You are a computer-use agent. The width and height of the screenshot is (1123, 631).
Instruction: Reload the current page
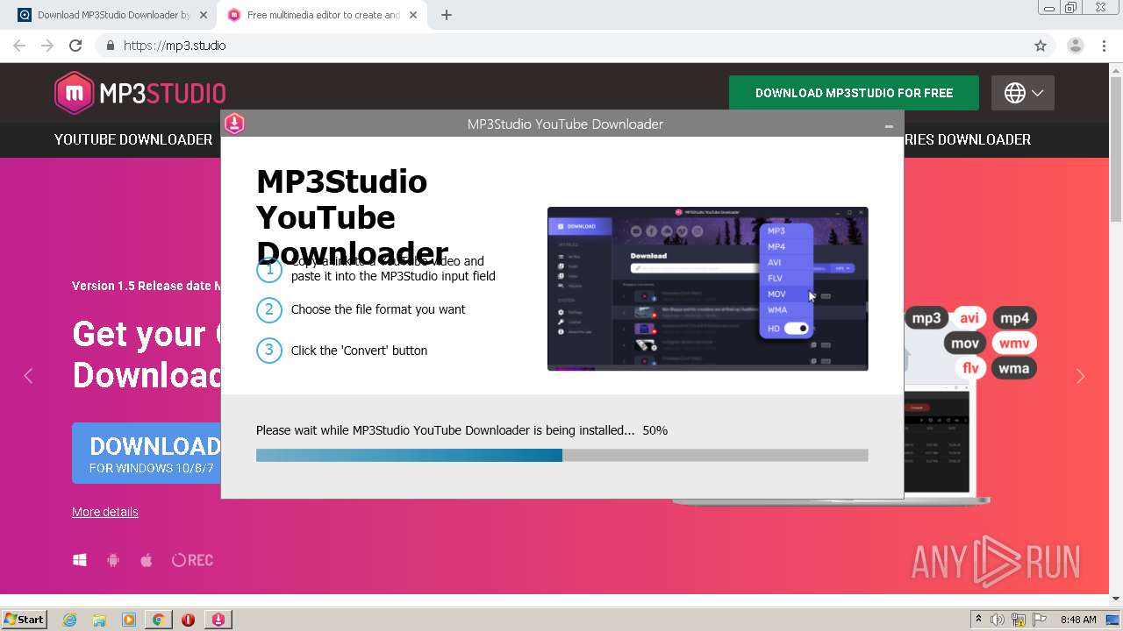[x=75, y=46]
